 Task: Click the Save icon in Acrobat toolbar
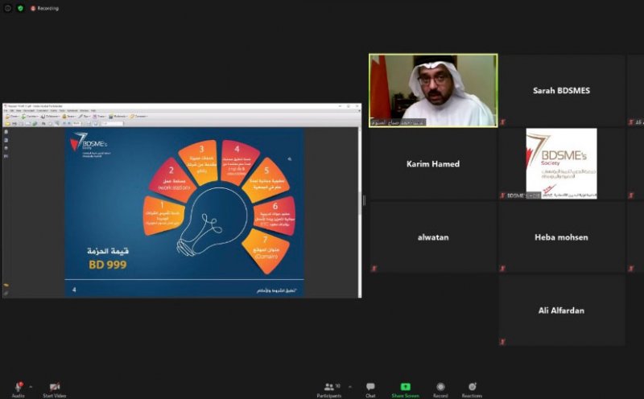pyautogui.click(x=14, y=124)
